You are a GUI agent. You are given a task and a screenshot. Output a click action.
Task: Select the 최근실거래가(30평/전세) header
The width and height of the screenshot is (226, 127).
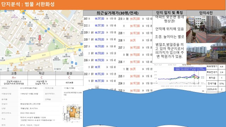[x=118, y=13]
